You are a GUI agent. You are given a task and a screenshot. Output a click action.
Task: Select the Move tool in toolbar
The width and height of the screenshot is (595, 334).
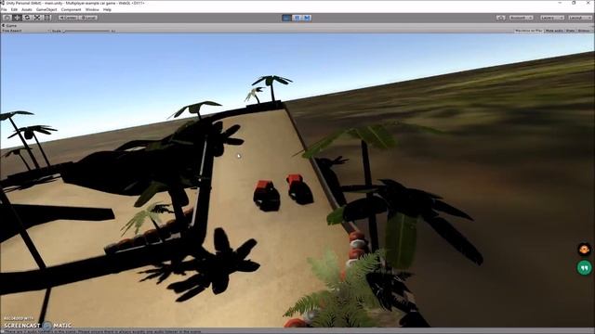pos(17,18)
